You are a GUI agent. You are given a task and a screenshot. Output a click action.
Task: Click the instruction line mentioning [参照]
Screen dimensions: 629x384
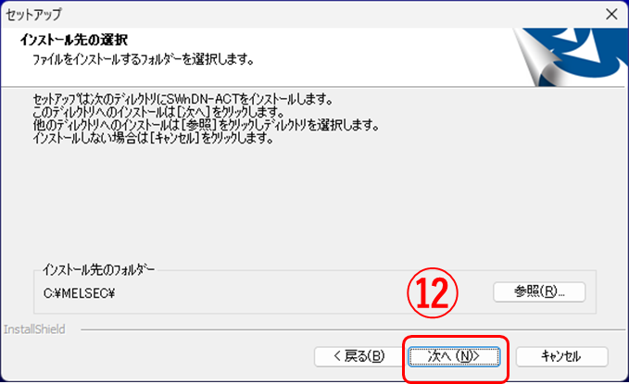207,125
